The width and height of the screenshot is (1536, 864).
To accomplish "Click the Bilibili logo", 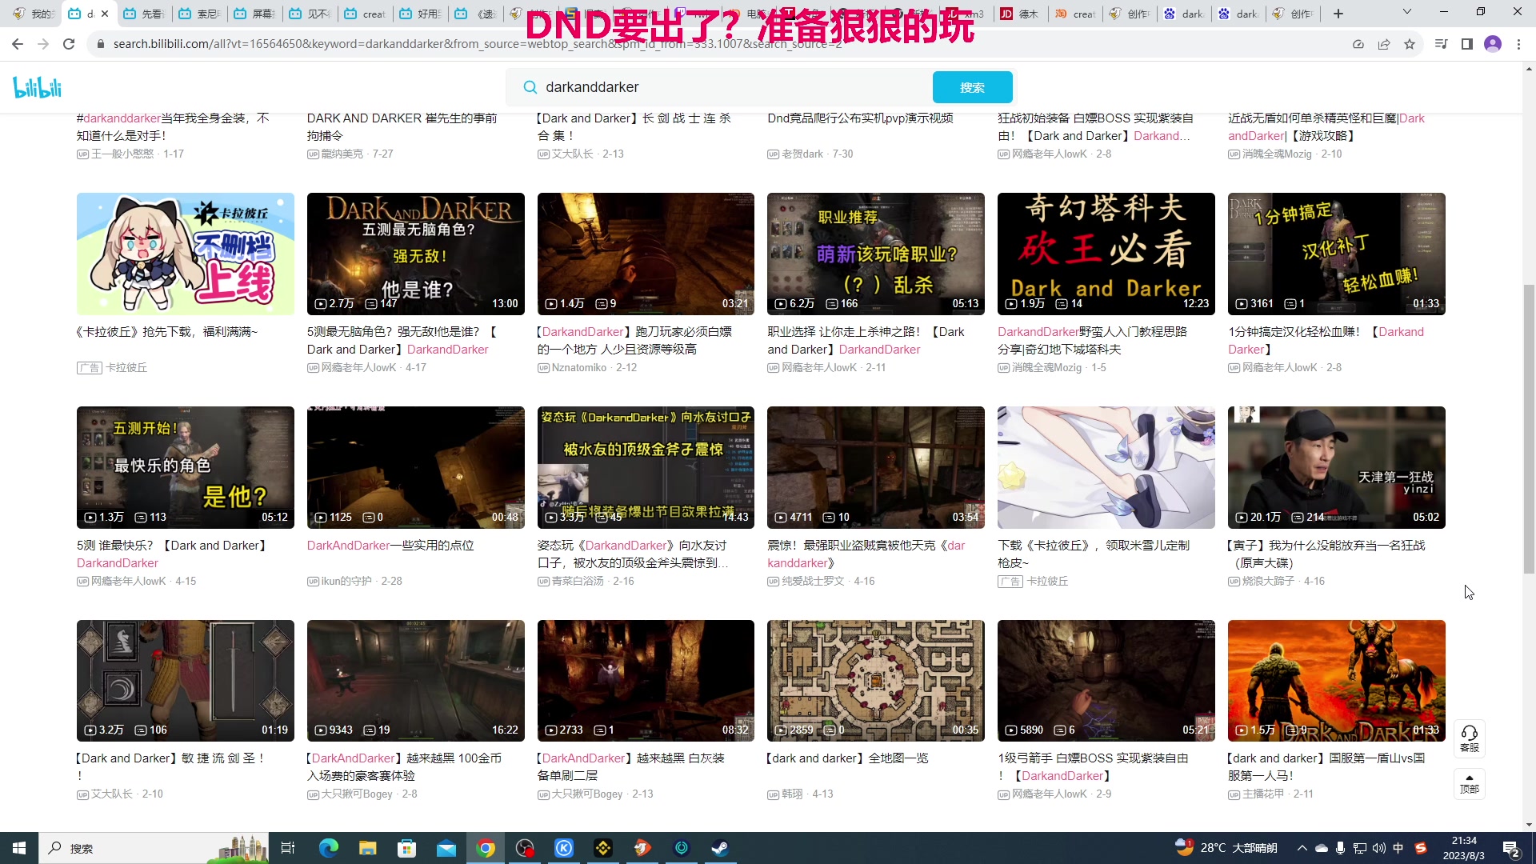I will pos(37,87).
